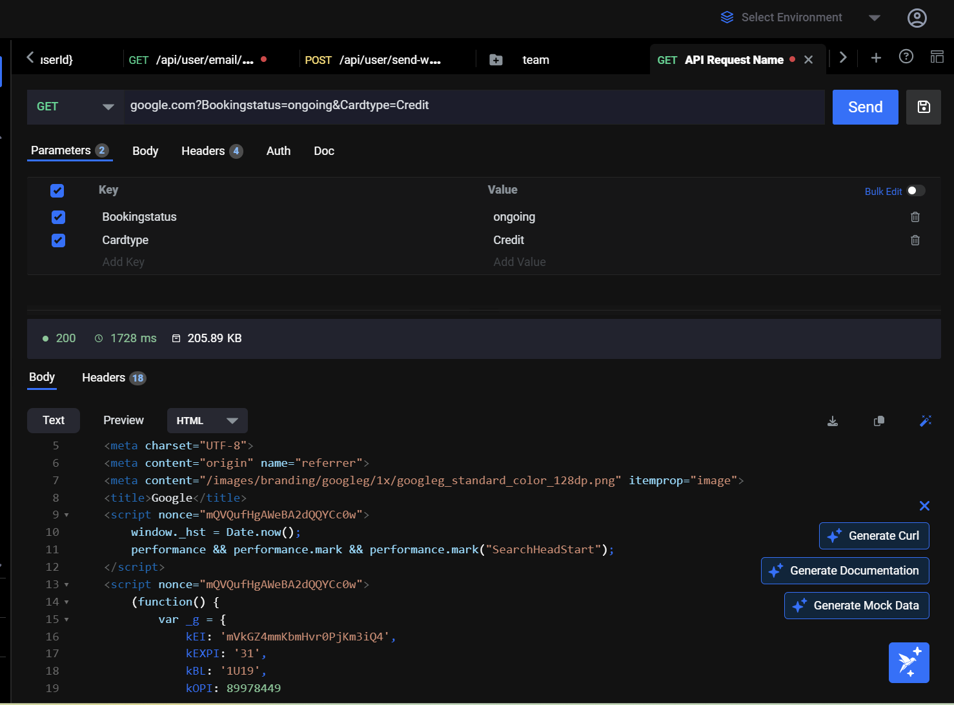954x705 pixels.
Task: Open the Select Environment layers icon
Action: 727,17
